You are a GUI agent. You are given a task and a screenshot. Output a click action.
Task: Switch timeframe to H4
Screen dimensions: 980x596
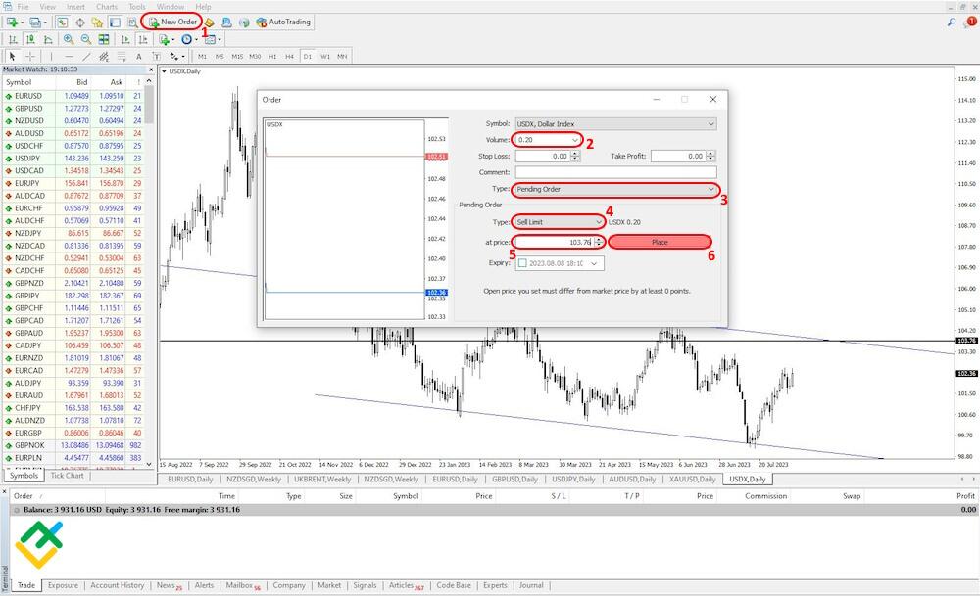289,56
